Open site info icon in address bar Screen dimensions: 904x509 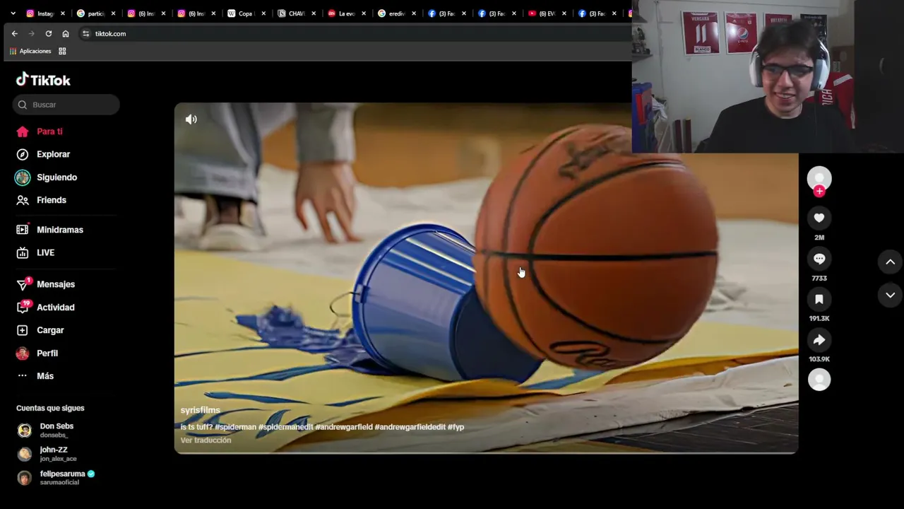point(86,33)
